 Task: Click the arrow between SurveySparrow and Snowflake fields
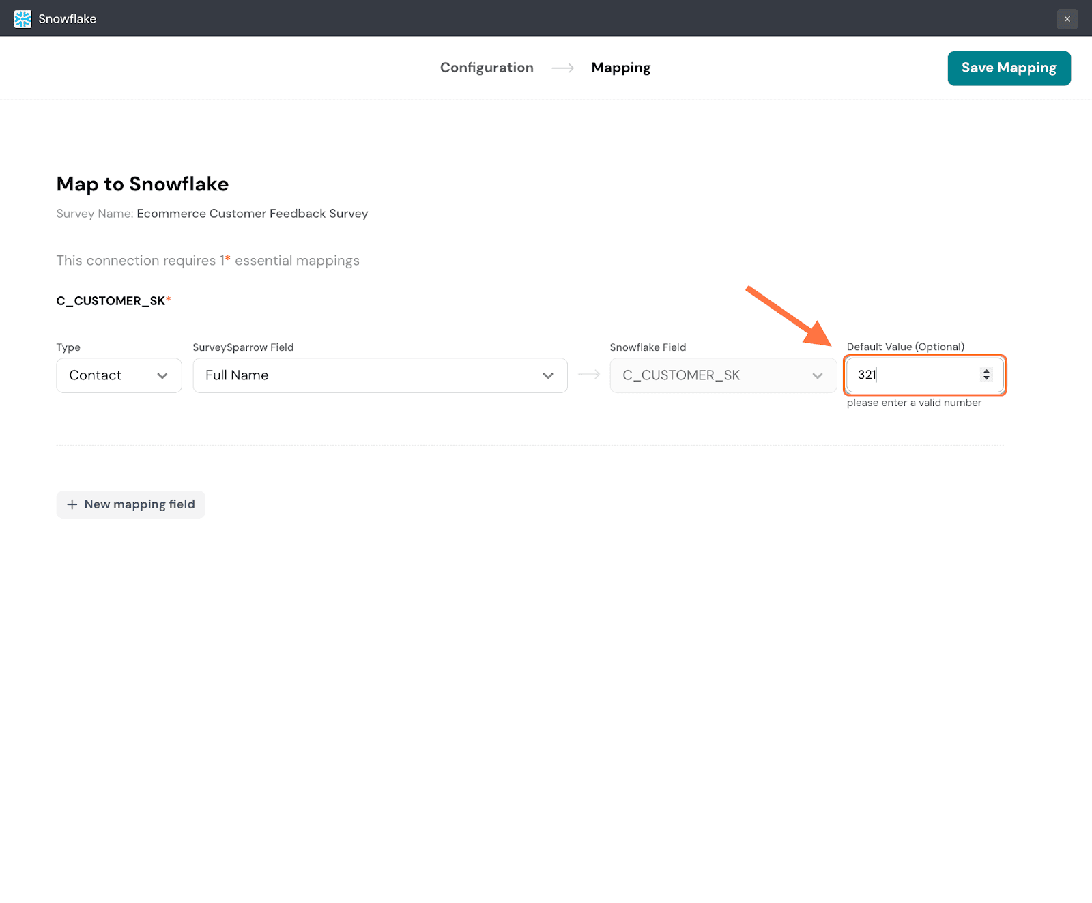[588, 375]
